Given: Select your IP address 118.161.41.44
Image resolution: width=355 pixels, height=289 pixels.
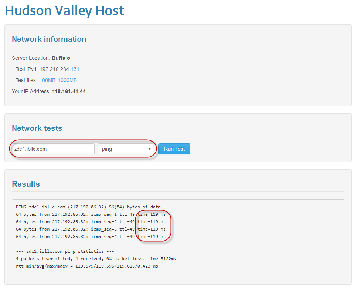Looking at the screenshot, I should coord(69,92).
